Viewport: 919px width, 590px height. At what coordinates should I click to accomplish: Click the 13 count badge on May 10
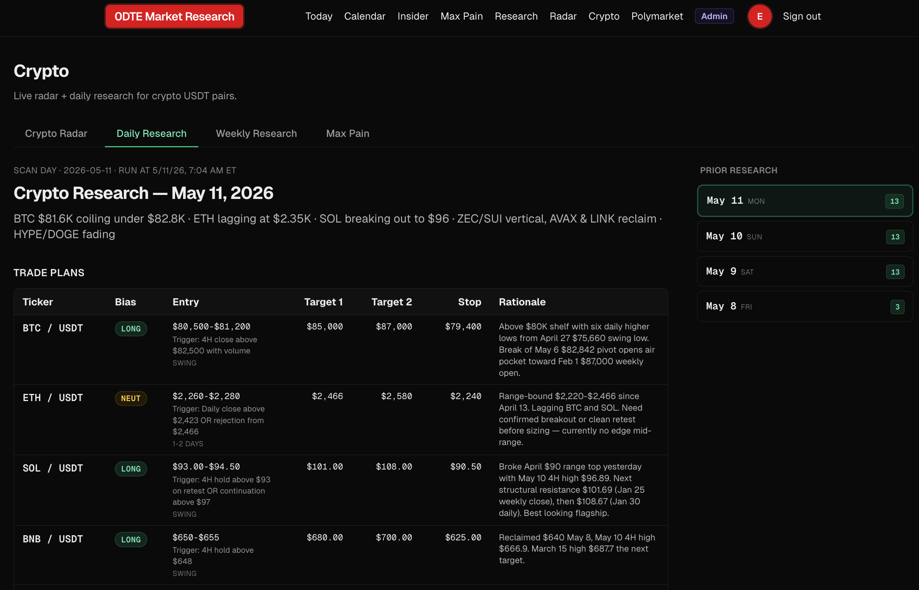[x=895, y=237]
